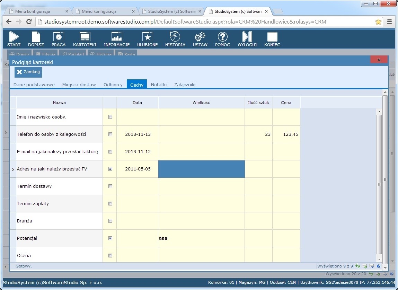This screenshot has width=398, height=290.
Task: Bookmark this page with the star
Action: click(378, 21)
